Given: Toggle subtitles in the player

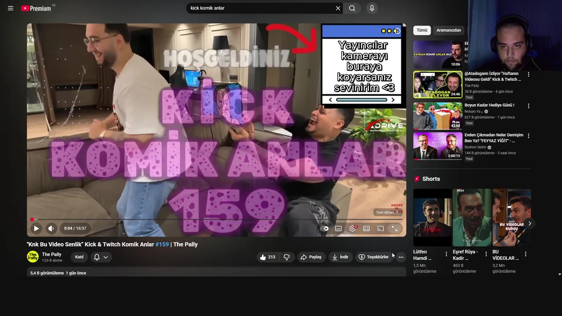Looking at the screenshot, I should coord(339,228).
